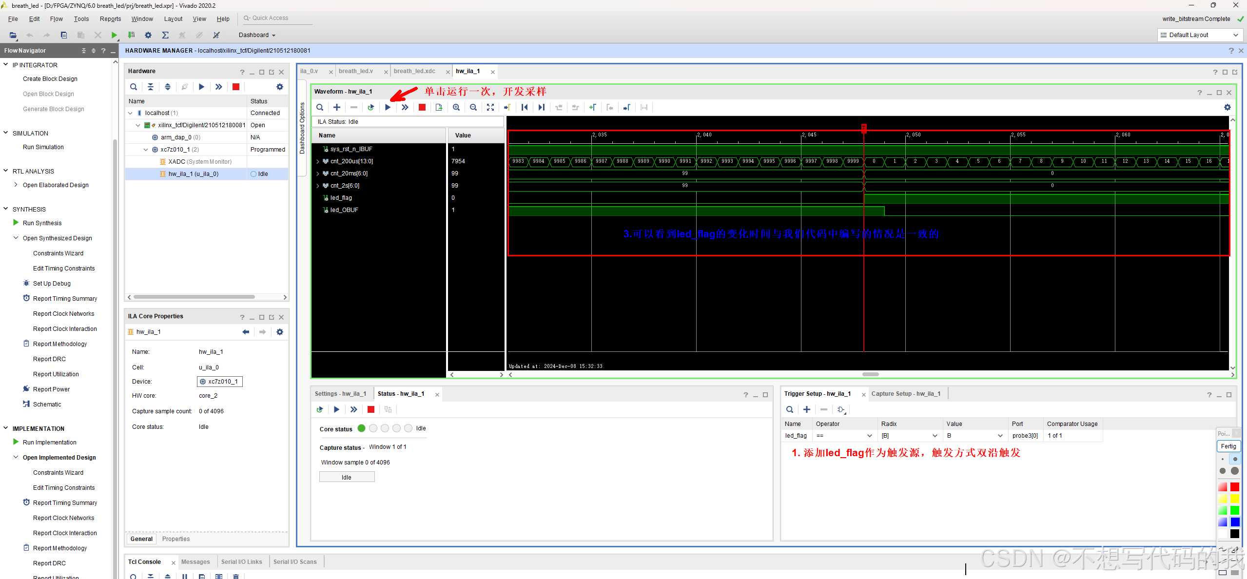
Task: Pick the blue color in annotation palette
Action: pyautogui.click(x=1234, y=522)
